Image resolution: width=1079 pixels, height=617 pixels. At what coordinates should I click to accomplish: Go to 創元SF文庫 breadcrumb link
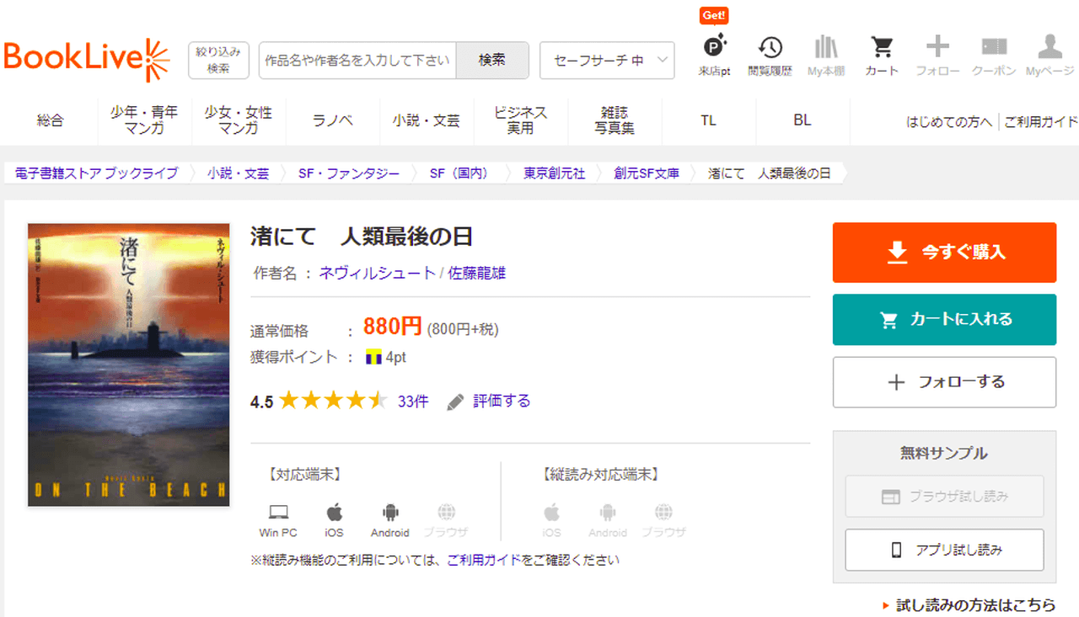(647, 173)
